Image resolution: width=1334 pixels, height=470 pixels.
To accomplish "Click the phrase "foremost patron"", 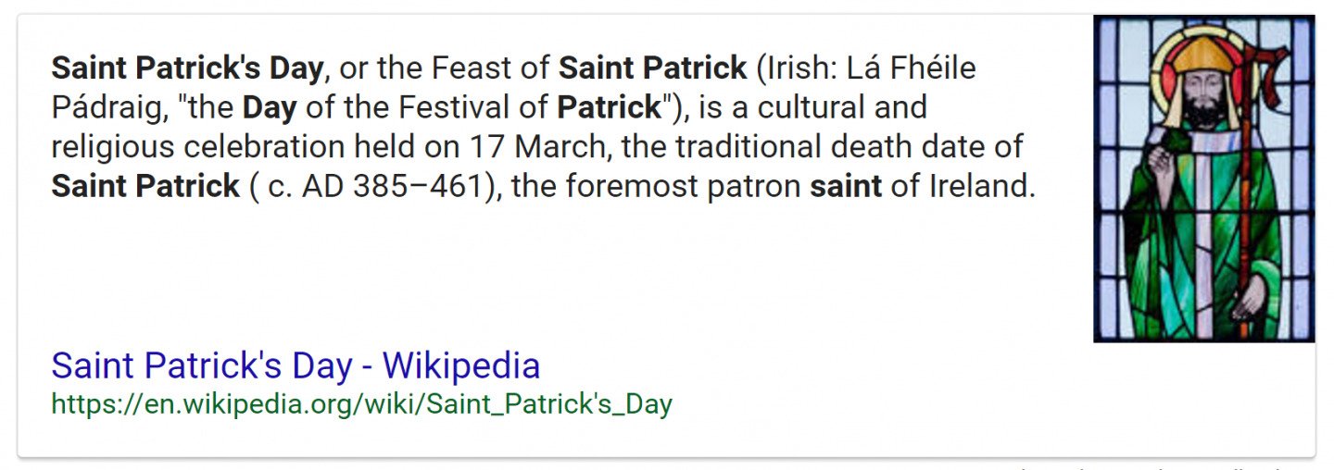I will tap(685, 187).
